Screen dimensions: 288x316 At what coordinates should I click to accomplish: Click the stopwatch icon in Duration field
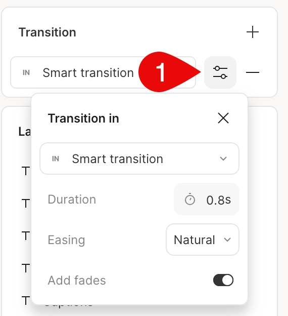point(189,200)
